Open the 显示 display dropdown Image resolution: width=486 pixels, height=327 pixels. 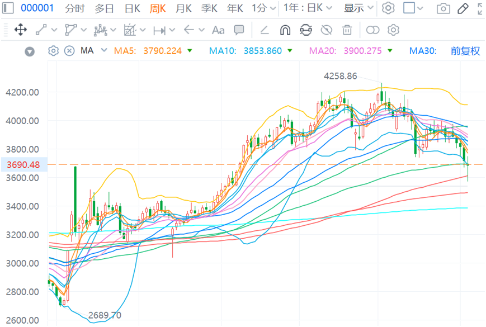pyautogui.click(x=358, y=8)
